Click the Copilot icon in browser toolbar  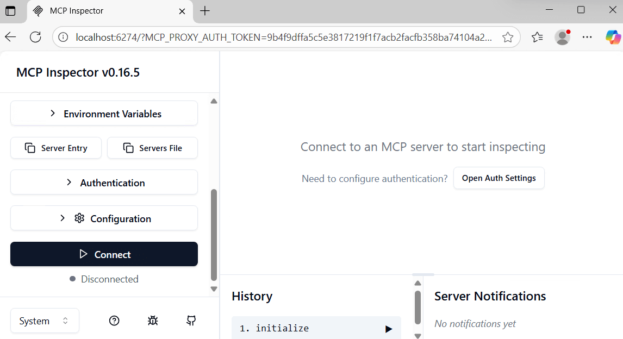[x=613, y=37]
